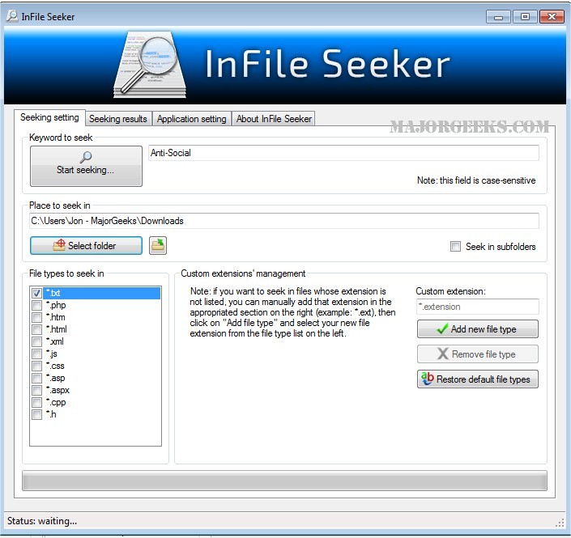Close the InFile Seeker window
Screen dimensions: 571x538
pyautogui.click(x=552, y=17)
